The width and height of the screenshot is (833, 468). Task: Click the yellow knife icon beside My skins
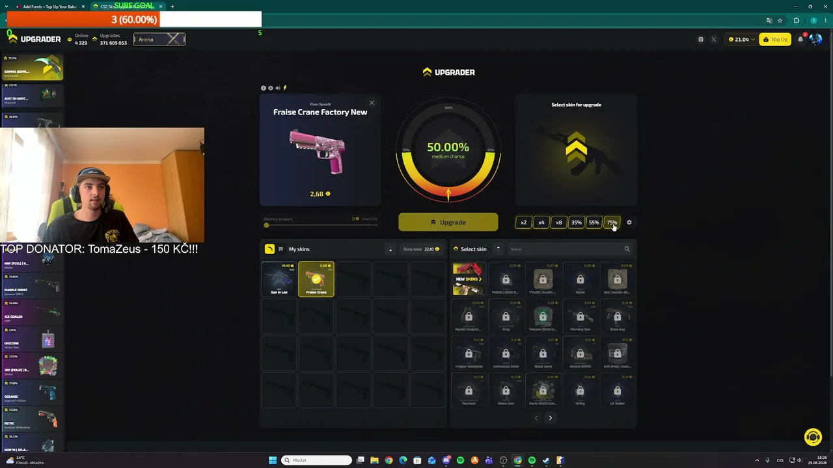tap(269, 249)
